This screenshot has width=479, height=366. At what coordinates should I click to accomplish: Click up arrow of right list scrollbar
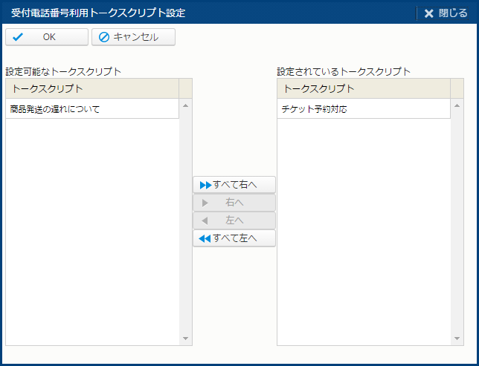coord(457,105)
